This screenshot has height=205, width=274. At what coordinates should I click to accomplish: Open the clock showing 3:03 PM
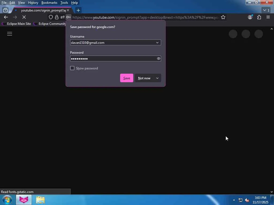tap(260, 200)
